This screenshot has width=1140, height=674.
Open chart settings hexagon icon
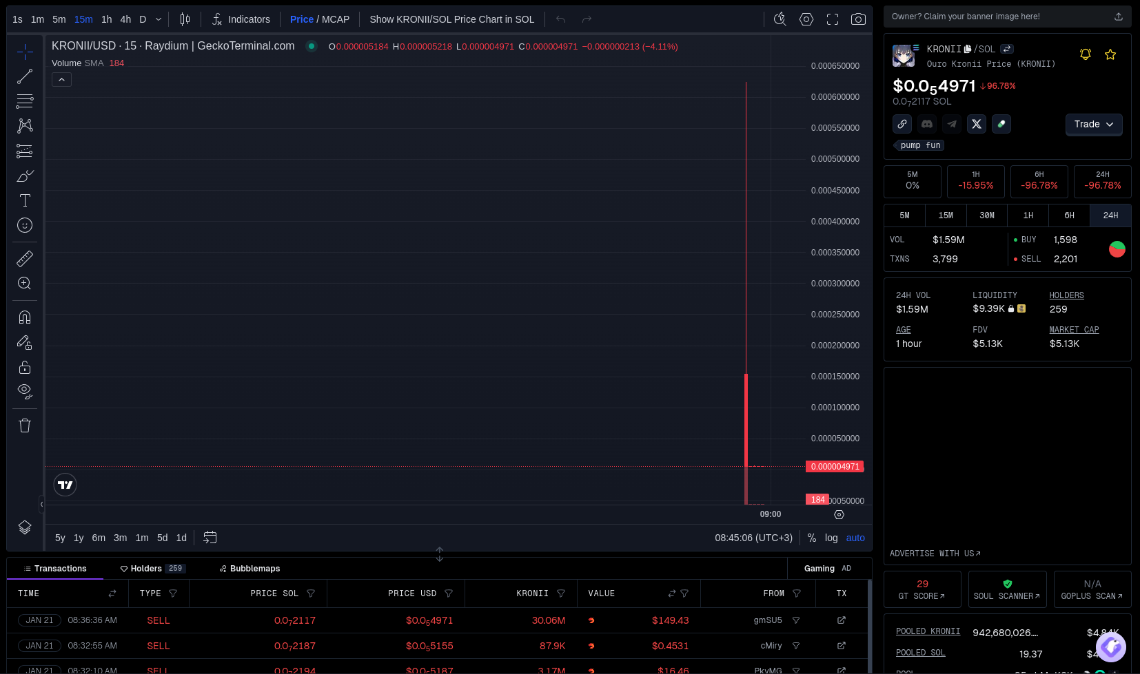click(x=806, y=19)
